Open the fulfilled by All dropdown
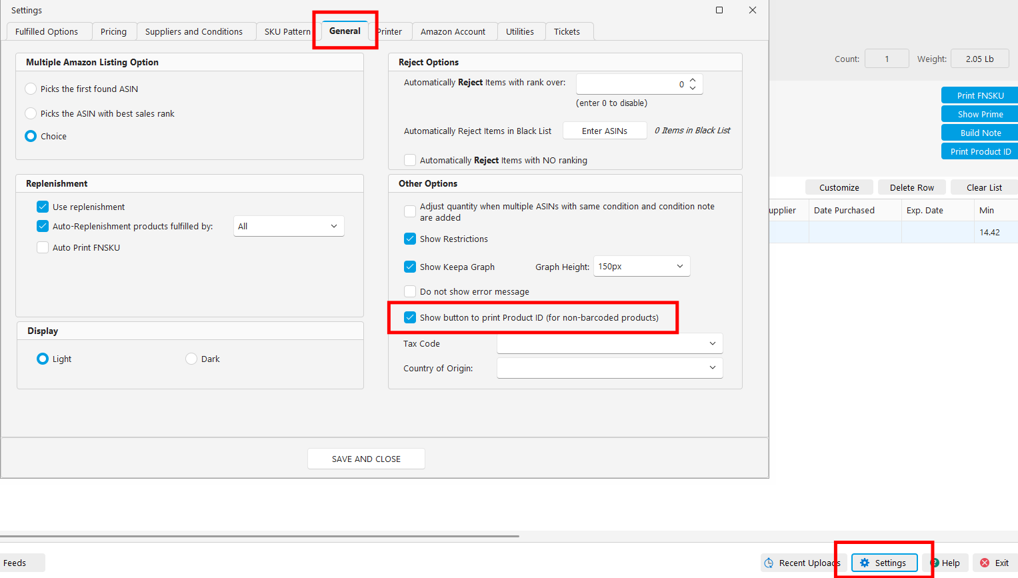 pyautogui.click(x=289, y=226)
